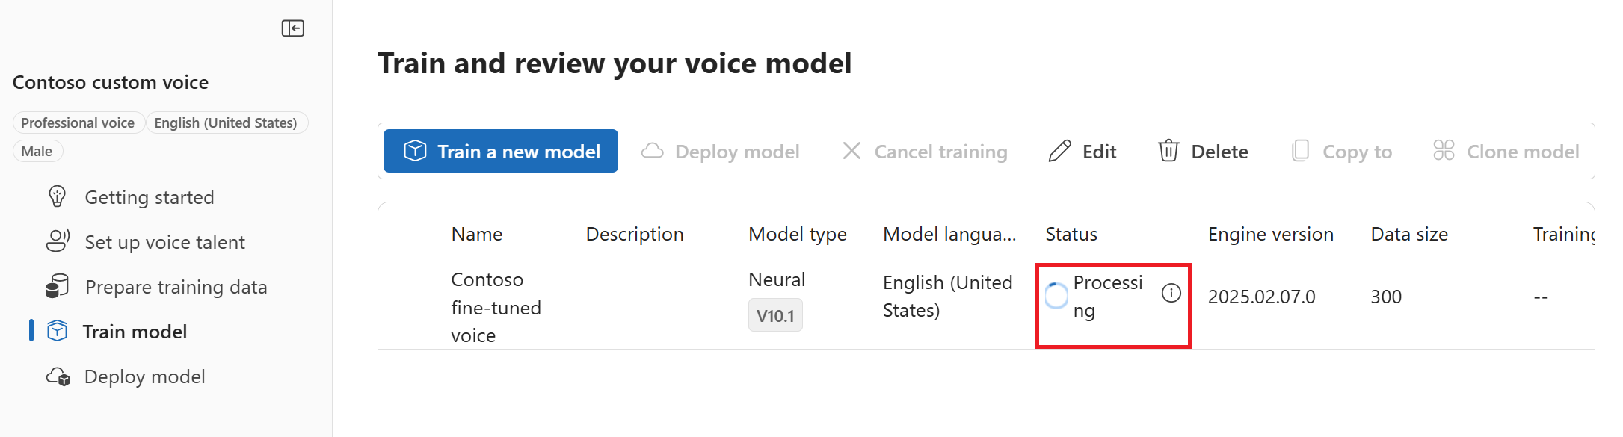
Task: Collapse the sidebar with panel icon
Action: [292, 28]
